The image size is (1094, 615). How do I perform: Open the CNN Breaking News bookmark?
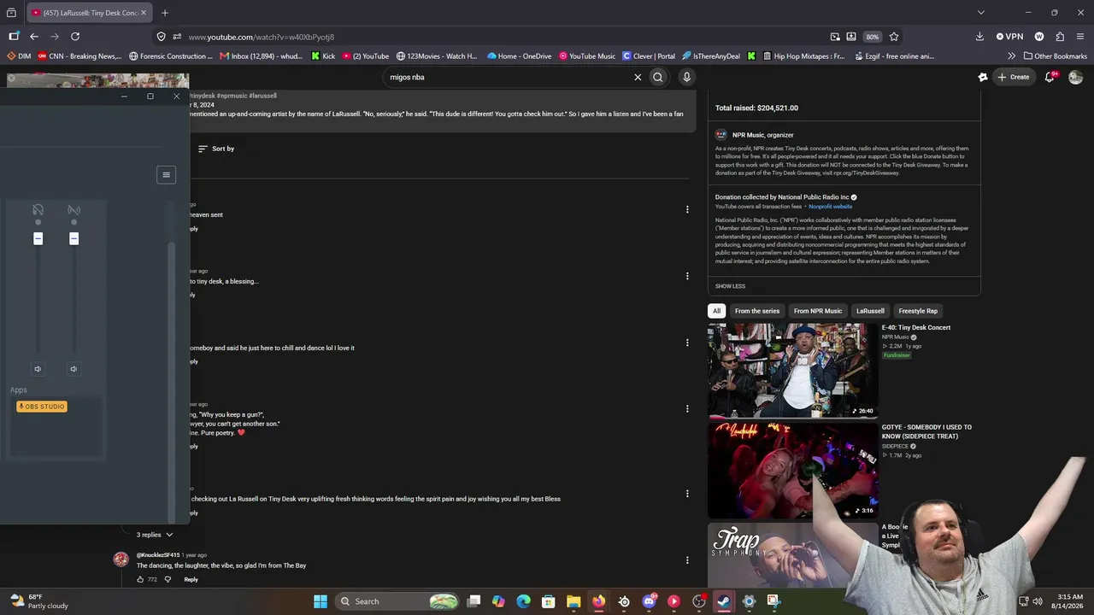point(79,56)
